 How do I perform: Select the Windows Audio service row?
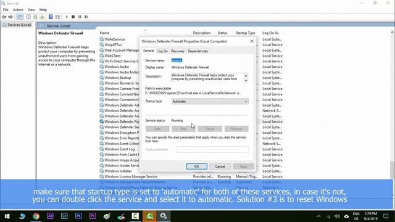117,67
